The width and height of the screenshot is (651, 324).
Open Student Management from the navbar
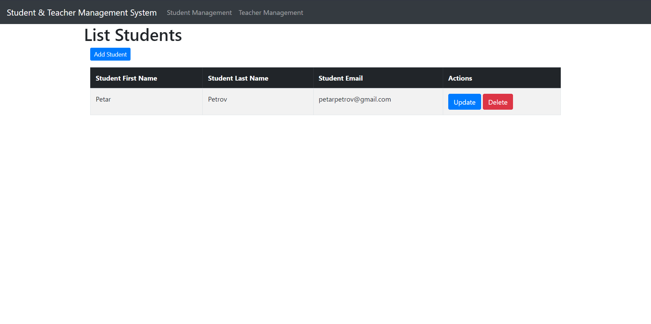[199, 13]
